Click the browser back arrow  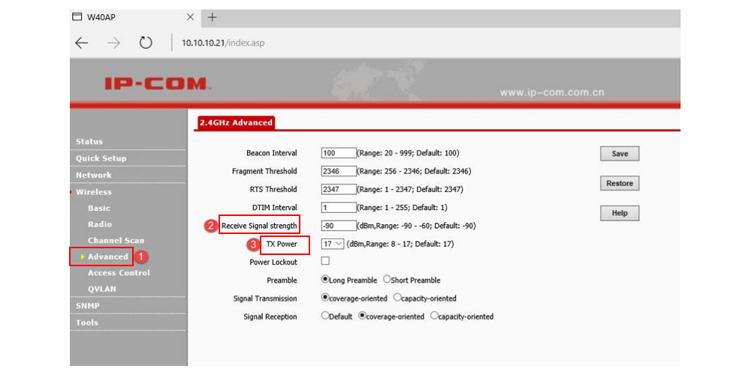[x=82, y=43]
